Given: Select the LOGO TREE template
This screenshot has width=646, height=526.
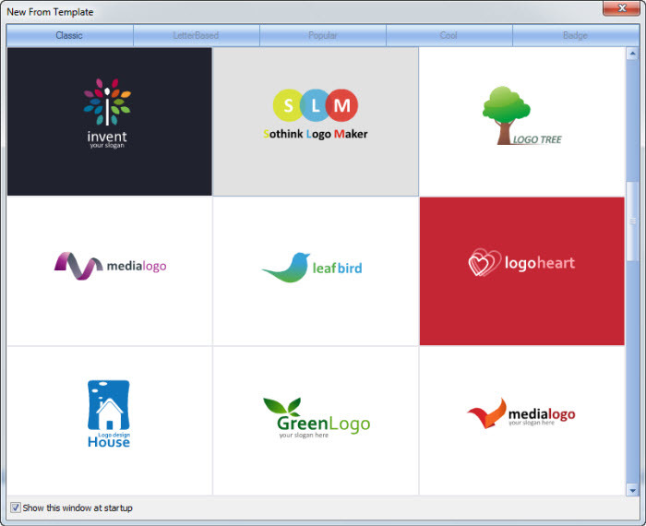Looking at the screenshot, I should pyautogui.click(x=522, y=122).
